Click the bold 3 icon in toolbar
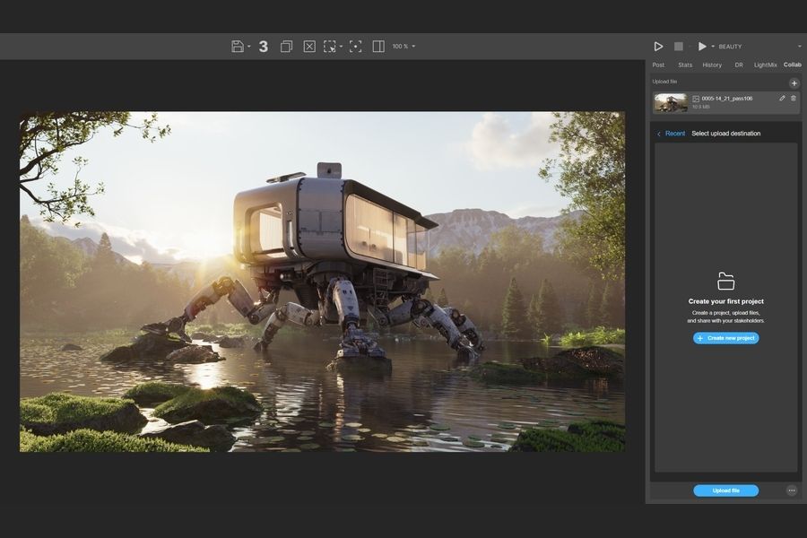Image resolution: width=807 pixels, height=538 pixels. pos(264,47)
